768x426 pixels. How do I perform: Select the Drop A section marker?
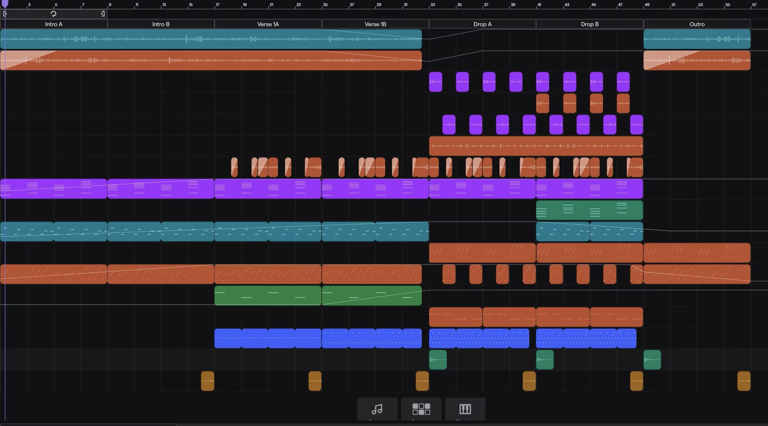coord(482,24)
